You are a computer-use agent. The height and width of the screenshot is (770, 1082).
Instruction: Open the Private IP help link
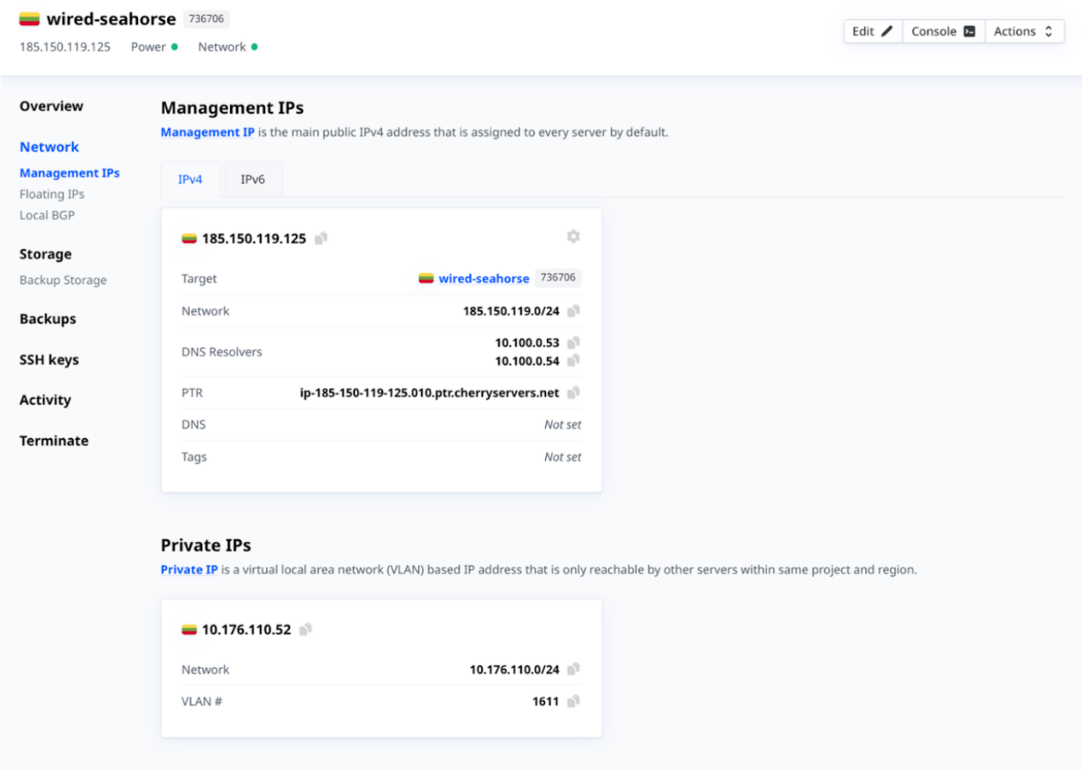(x=189, y=570)
